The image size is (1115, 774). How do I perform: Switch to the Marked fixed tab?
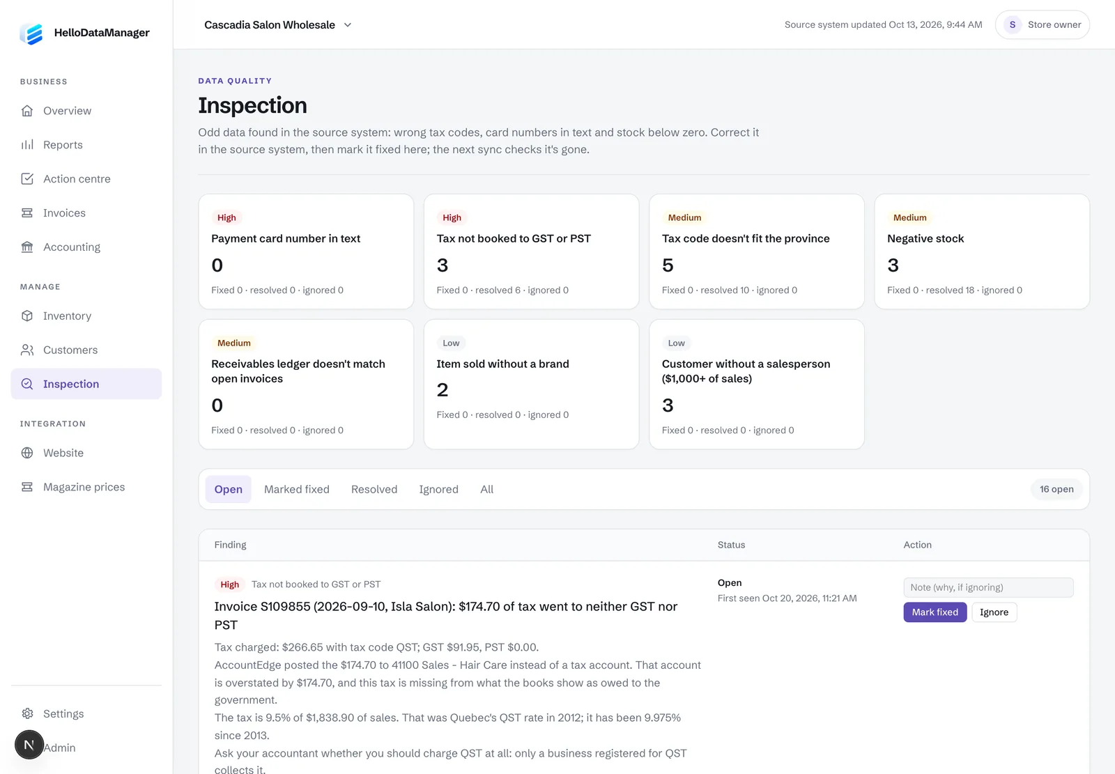(x=297, y=489)
